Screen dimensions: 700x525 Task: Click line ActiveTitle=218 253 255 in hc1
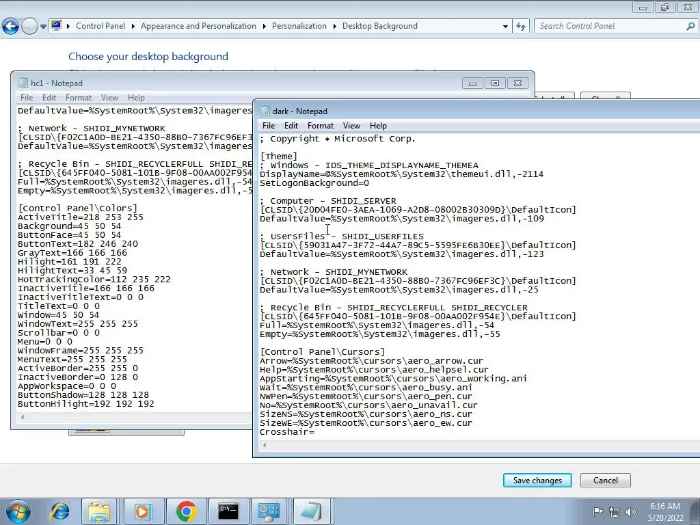[x=81, y=217]
